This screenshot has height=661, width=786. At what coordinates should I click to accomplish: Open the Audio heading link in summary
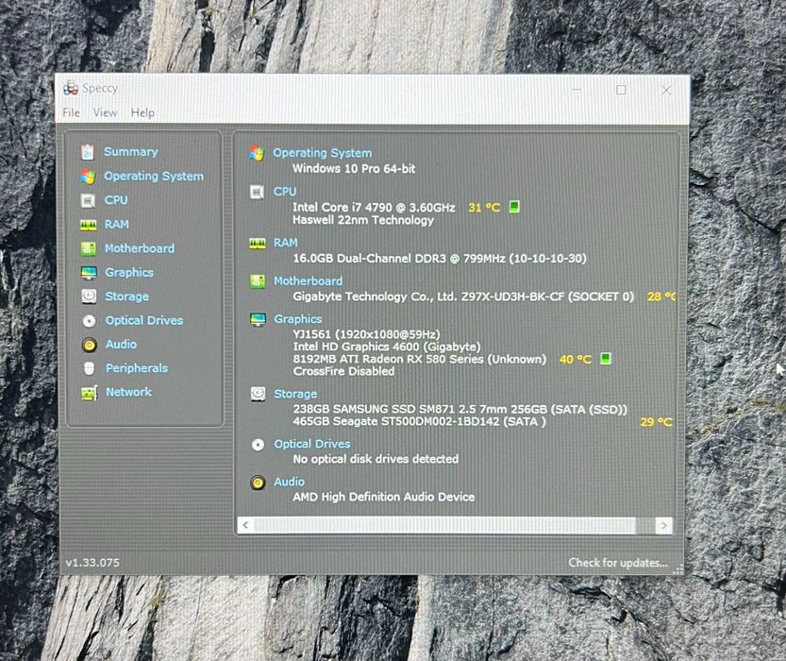(290, 482)
